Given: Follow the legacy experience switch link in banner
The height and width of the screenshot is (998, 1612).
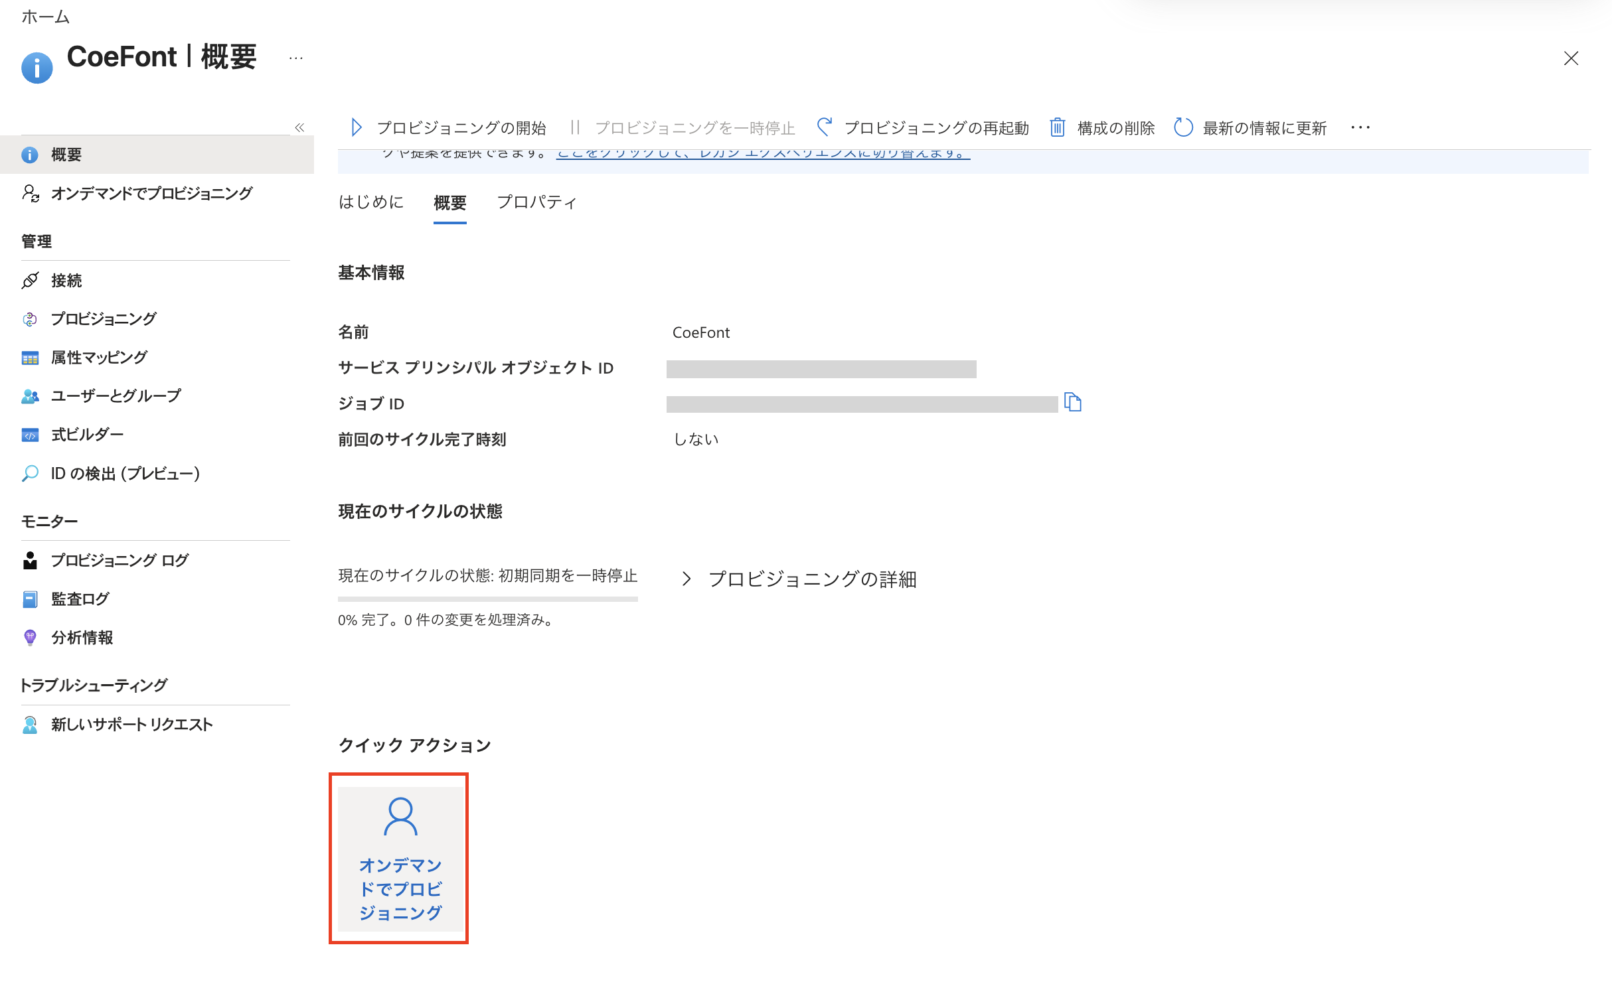Looking at the screenshot, I should pyautogui.click(x=764, y=153).
